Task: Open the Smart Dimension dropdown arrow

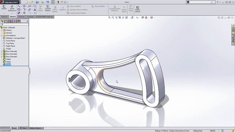Action: (x=12, y=13)
